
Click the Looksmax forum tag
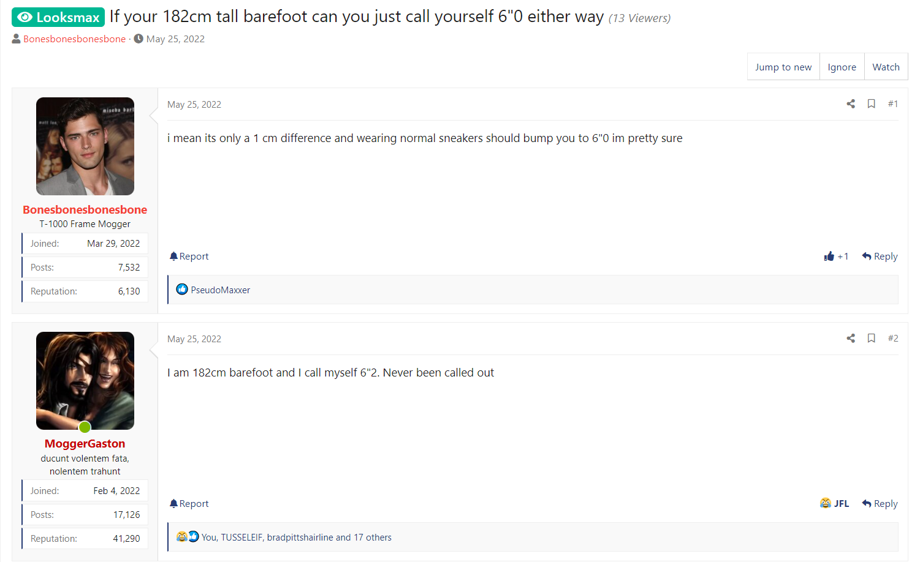pyautogui.click(x=58, y=17)
